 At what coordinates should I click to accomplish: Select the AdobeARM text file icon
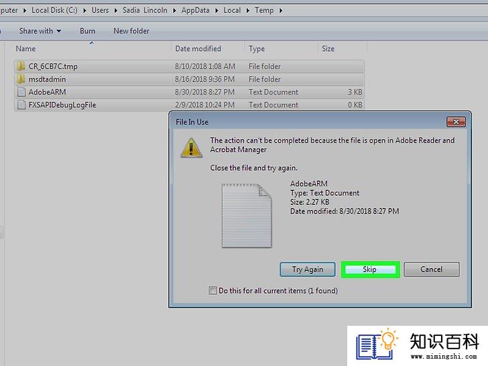coord(21,92)
